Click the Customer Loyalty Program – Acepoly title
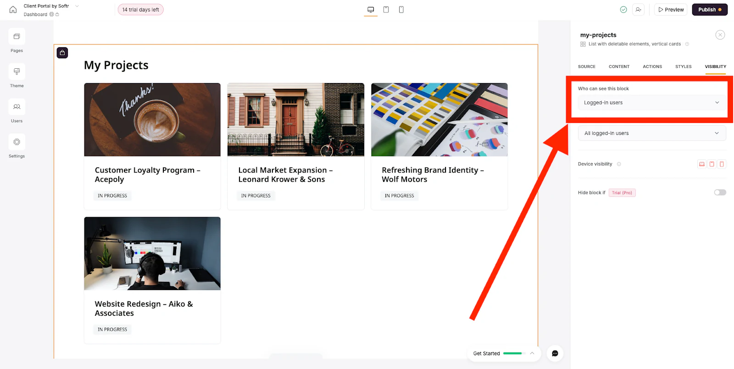 (x=148, y=175)
